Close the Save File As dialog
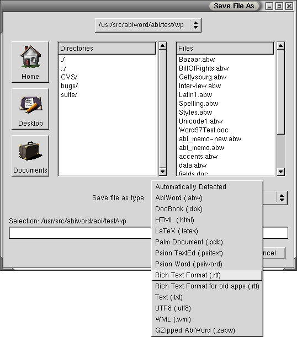The width and height of the screenshot is (297, 337). point(289,6)
